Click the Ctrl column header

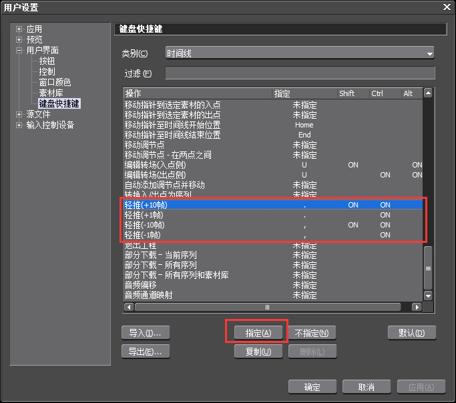point(385,93)
